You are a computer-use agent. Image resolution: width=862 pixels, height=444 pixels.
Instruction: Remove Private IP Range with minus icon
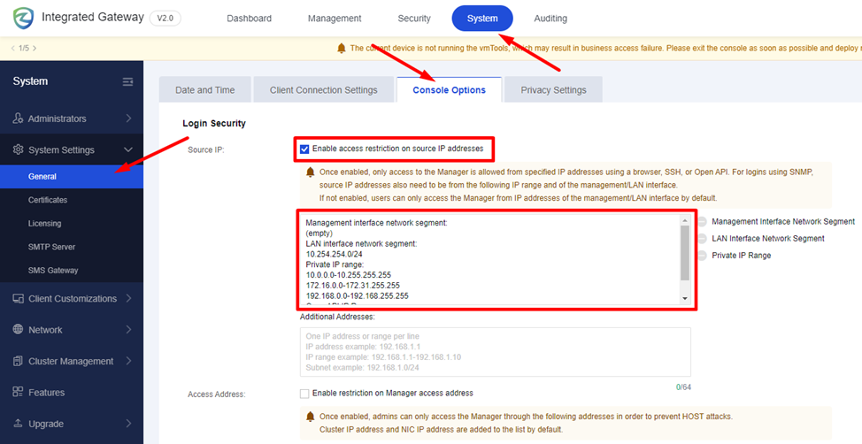coord(702,256)
